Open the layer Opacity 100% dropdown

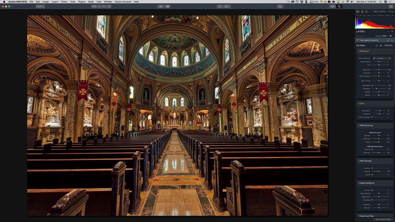382,36
